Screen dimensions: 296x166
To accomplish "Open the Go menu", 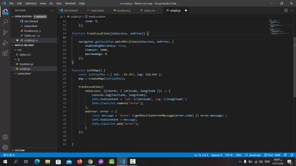I will point(51,3).
